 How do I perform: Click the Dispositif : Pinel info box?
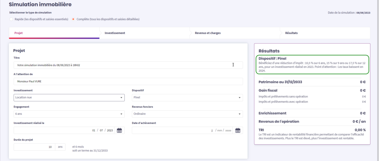pyautogui.click(x=312, y=65)
